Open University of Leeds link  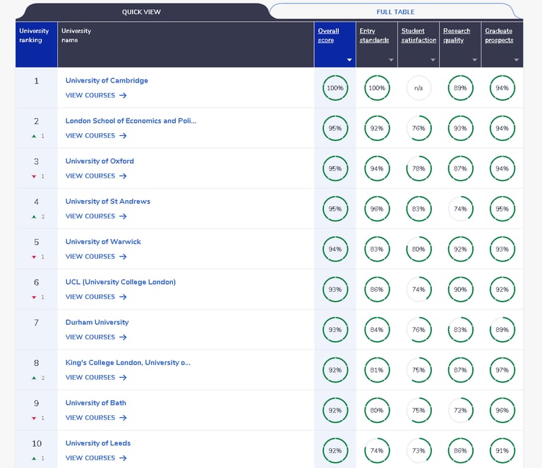pyautogui.click(x=98, y=443)
